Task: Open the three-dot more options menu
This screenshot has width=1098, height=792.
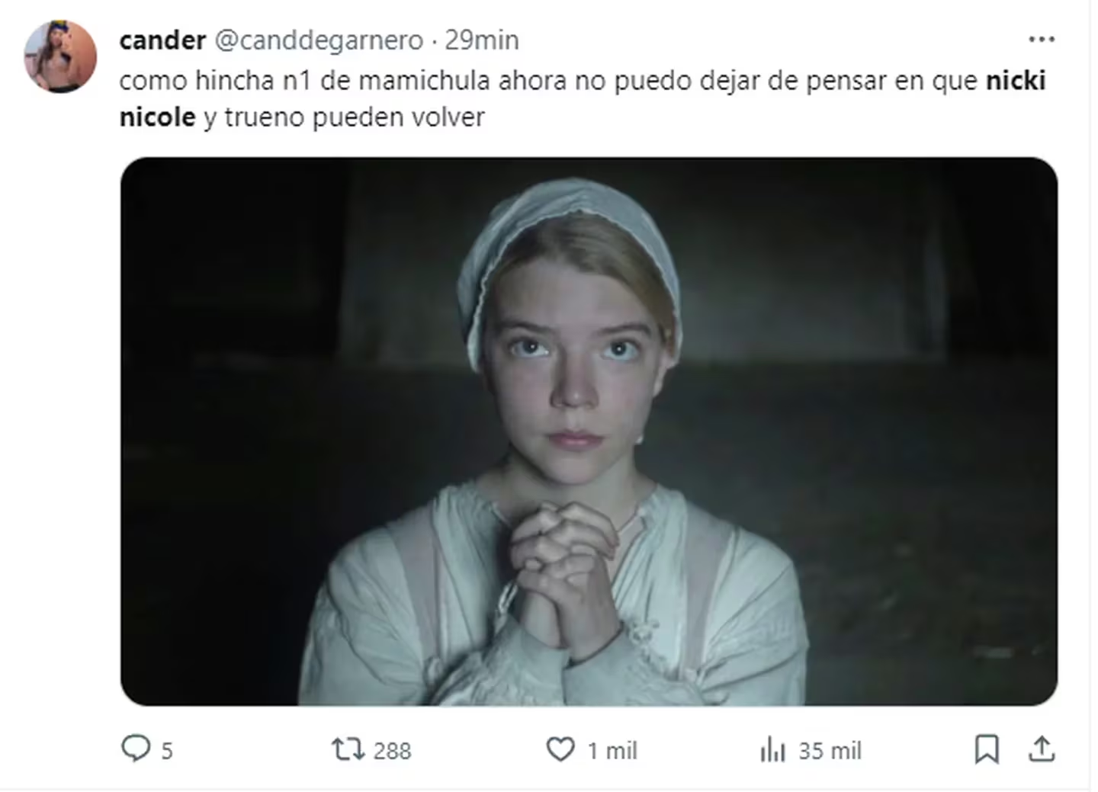Action: [1042, 39]
